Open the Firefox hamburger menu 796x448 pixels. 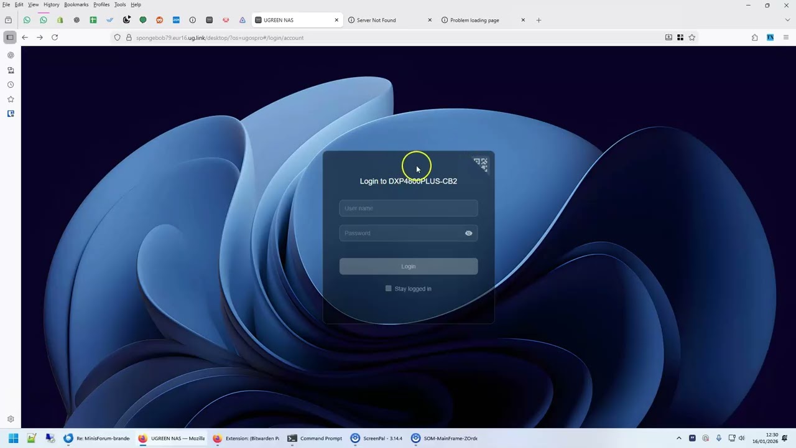tap(786, 37)
